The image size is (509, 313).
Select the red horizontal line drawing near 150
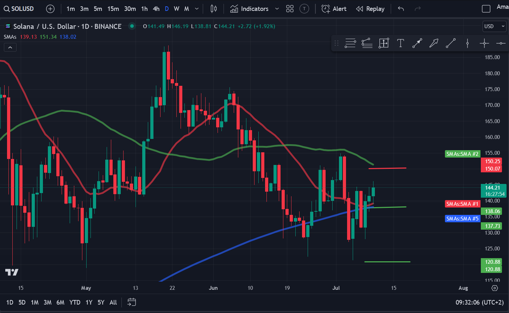pos(388,168)
